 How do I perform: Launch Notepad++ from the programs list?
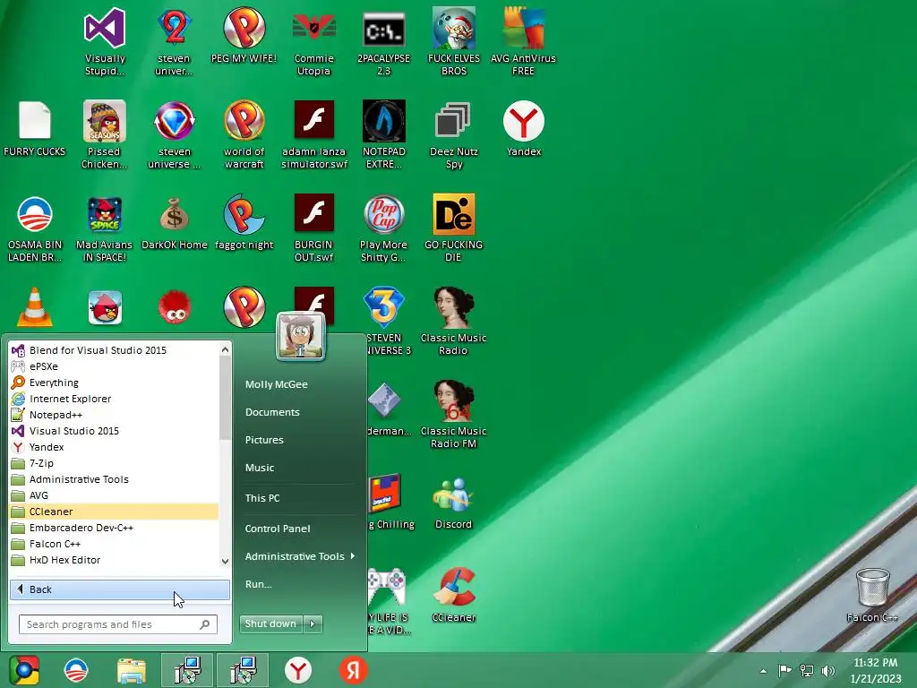[x=114, y=415]
